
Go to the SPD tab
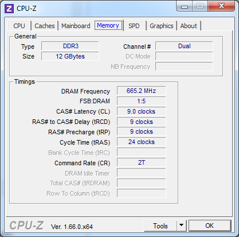[134, 26]
